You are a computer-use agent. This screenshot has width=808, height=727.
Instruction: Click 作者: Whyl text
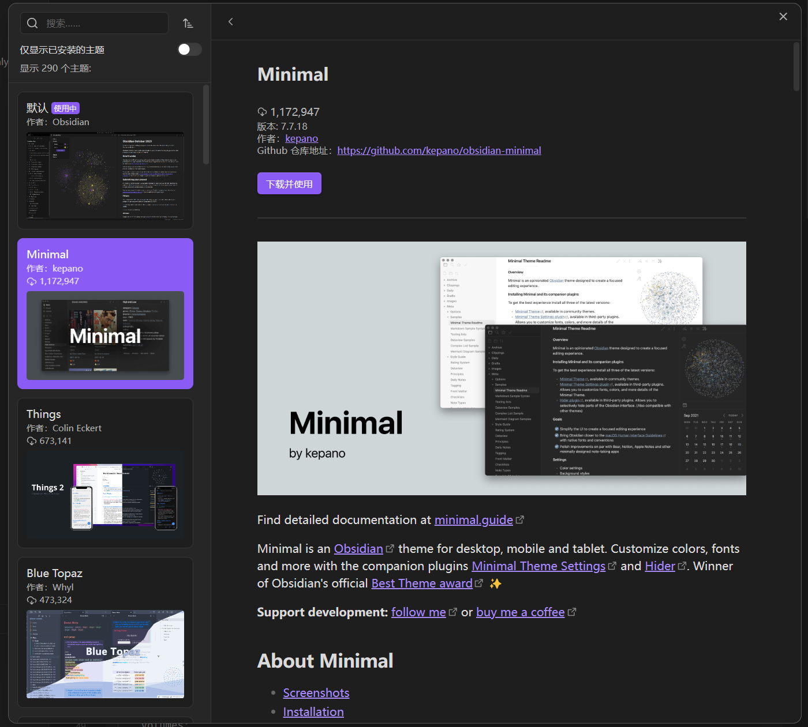coord(50,587)
